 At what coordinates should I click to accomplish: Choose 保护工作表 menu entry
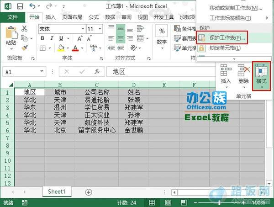(234, 38)
